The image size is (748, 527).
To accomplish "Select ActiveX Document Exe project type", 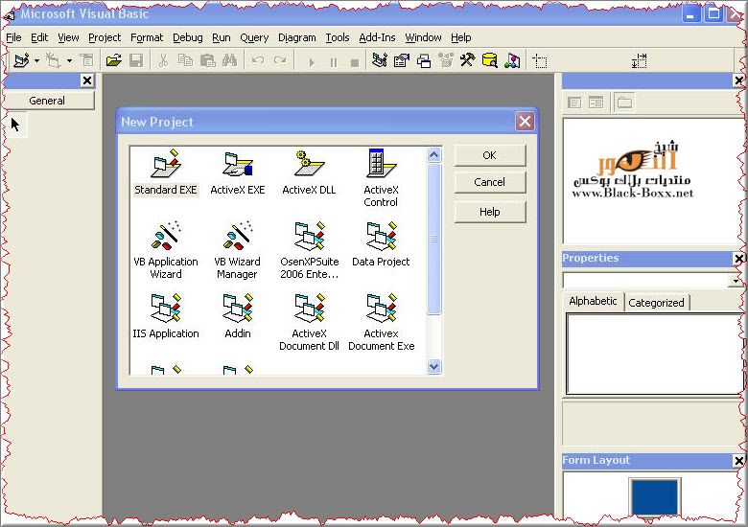I will (x=381, y=322).
